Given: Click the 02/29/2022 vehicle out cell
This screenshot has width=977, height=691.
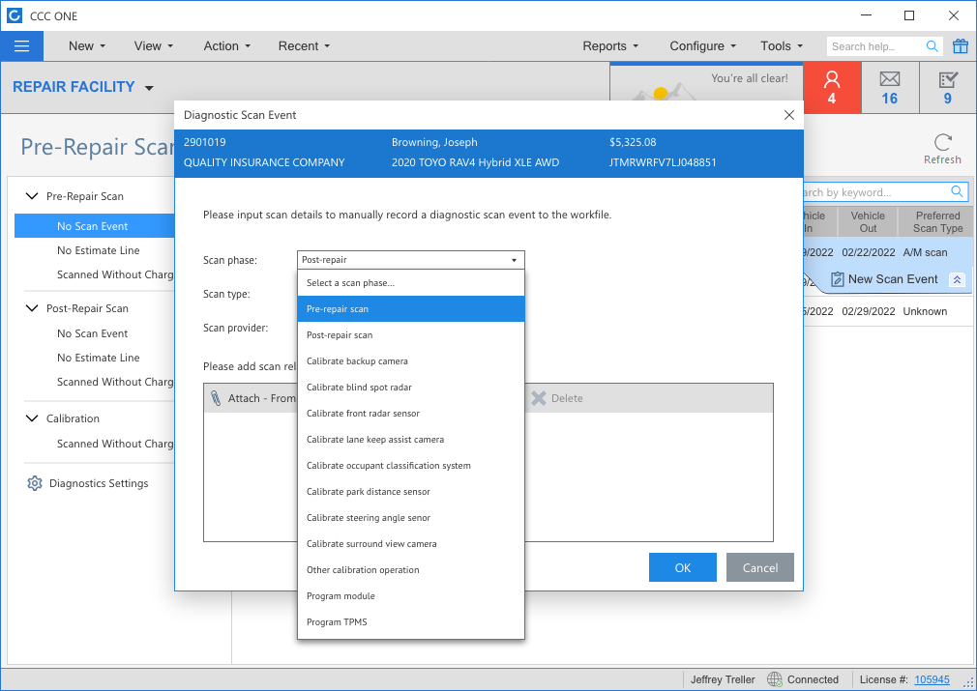Looking at the screenshot, I should click(868, 311).
